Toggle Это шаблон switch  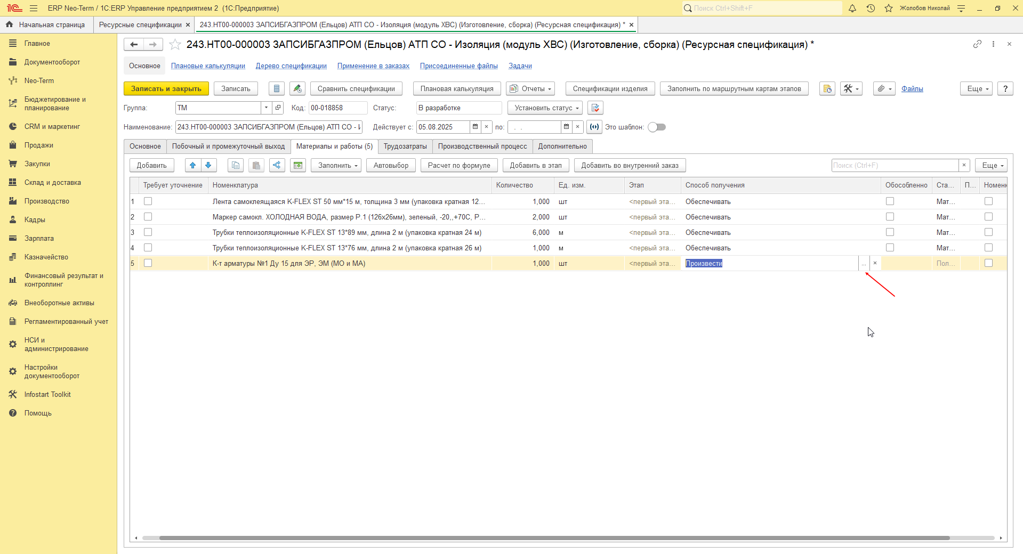(x=657, y=127)
